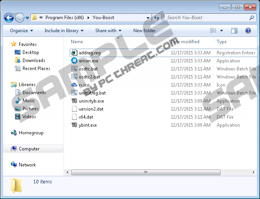Select the x64.dat file icon

pyautogui.click(x=74, y=117)
